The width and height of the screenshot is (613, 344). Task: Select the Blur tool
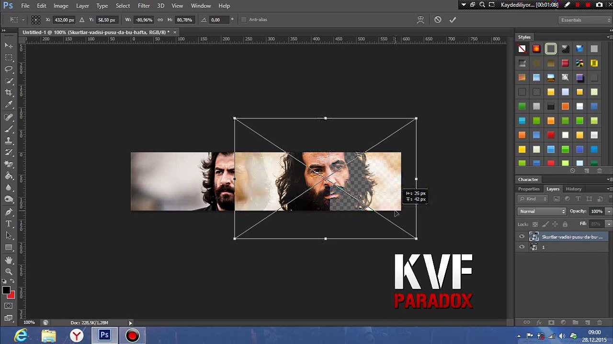coord(9,188)
